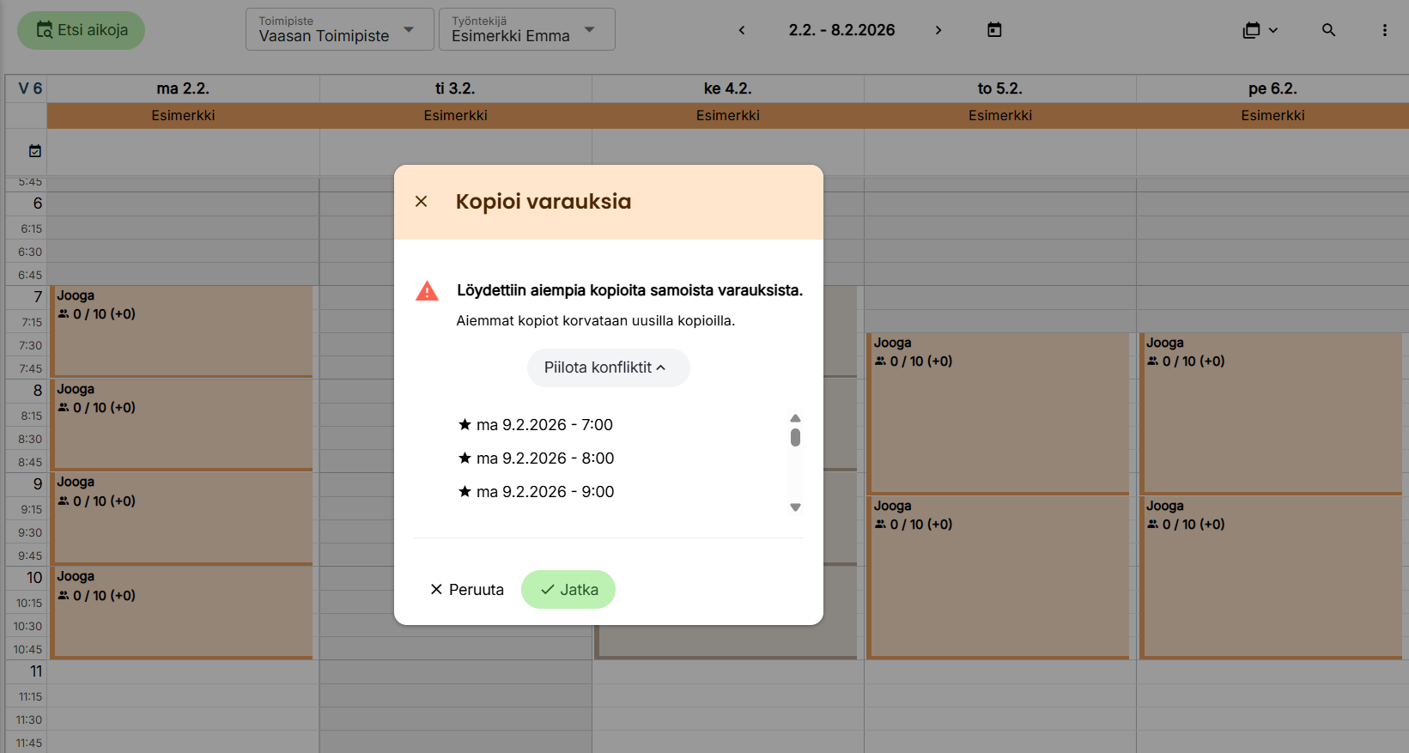Click star icon beside ma 9.2.2026 - 9:00
Image resolution: width=1409 pixels, height=753 pixels.
tap(465, 492)
